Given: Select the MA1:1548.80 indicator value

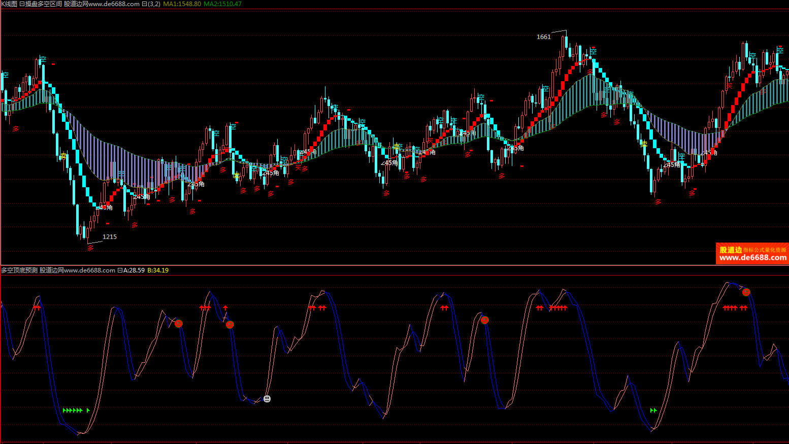Looking at the screenshot, I should [182, 4].
